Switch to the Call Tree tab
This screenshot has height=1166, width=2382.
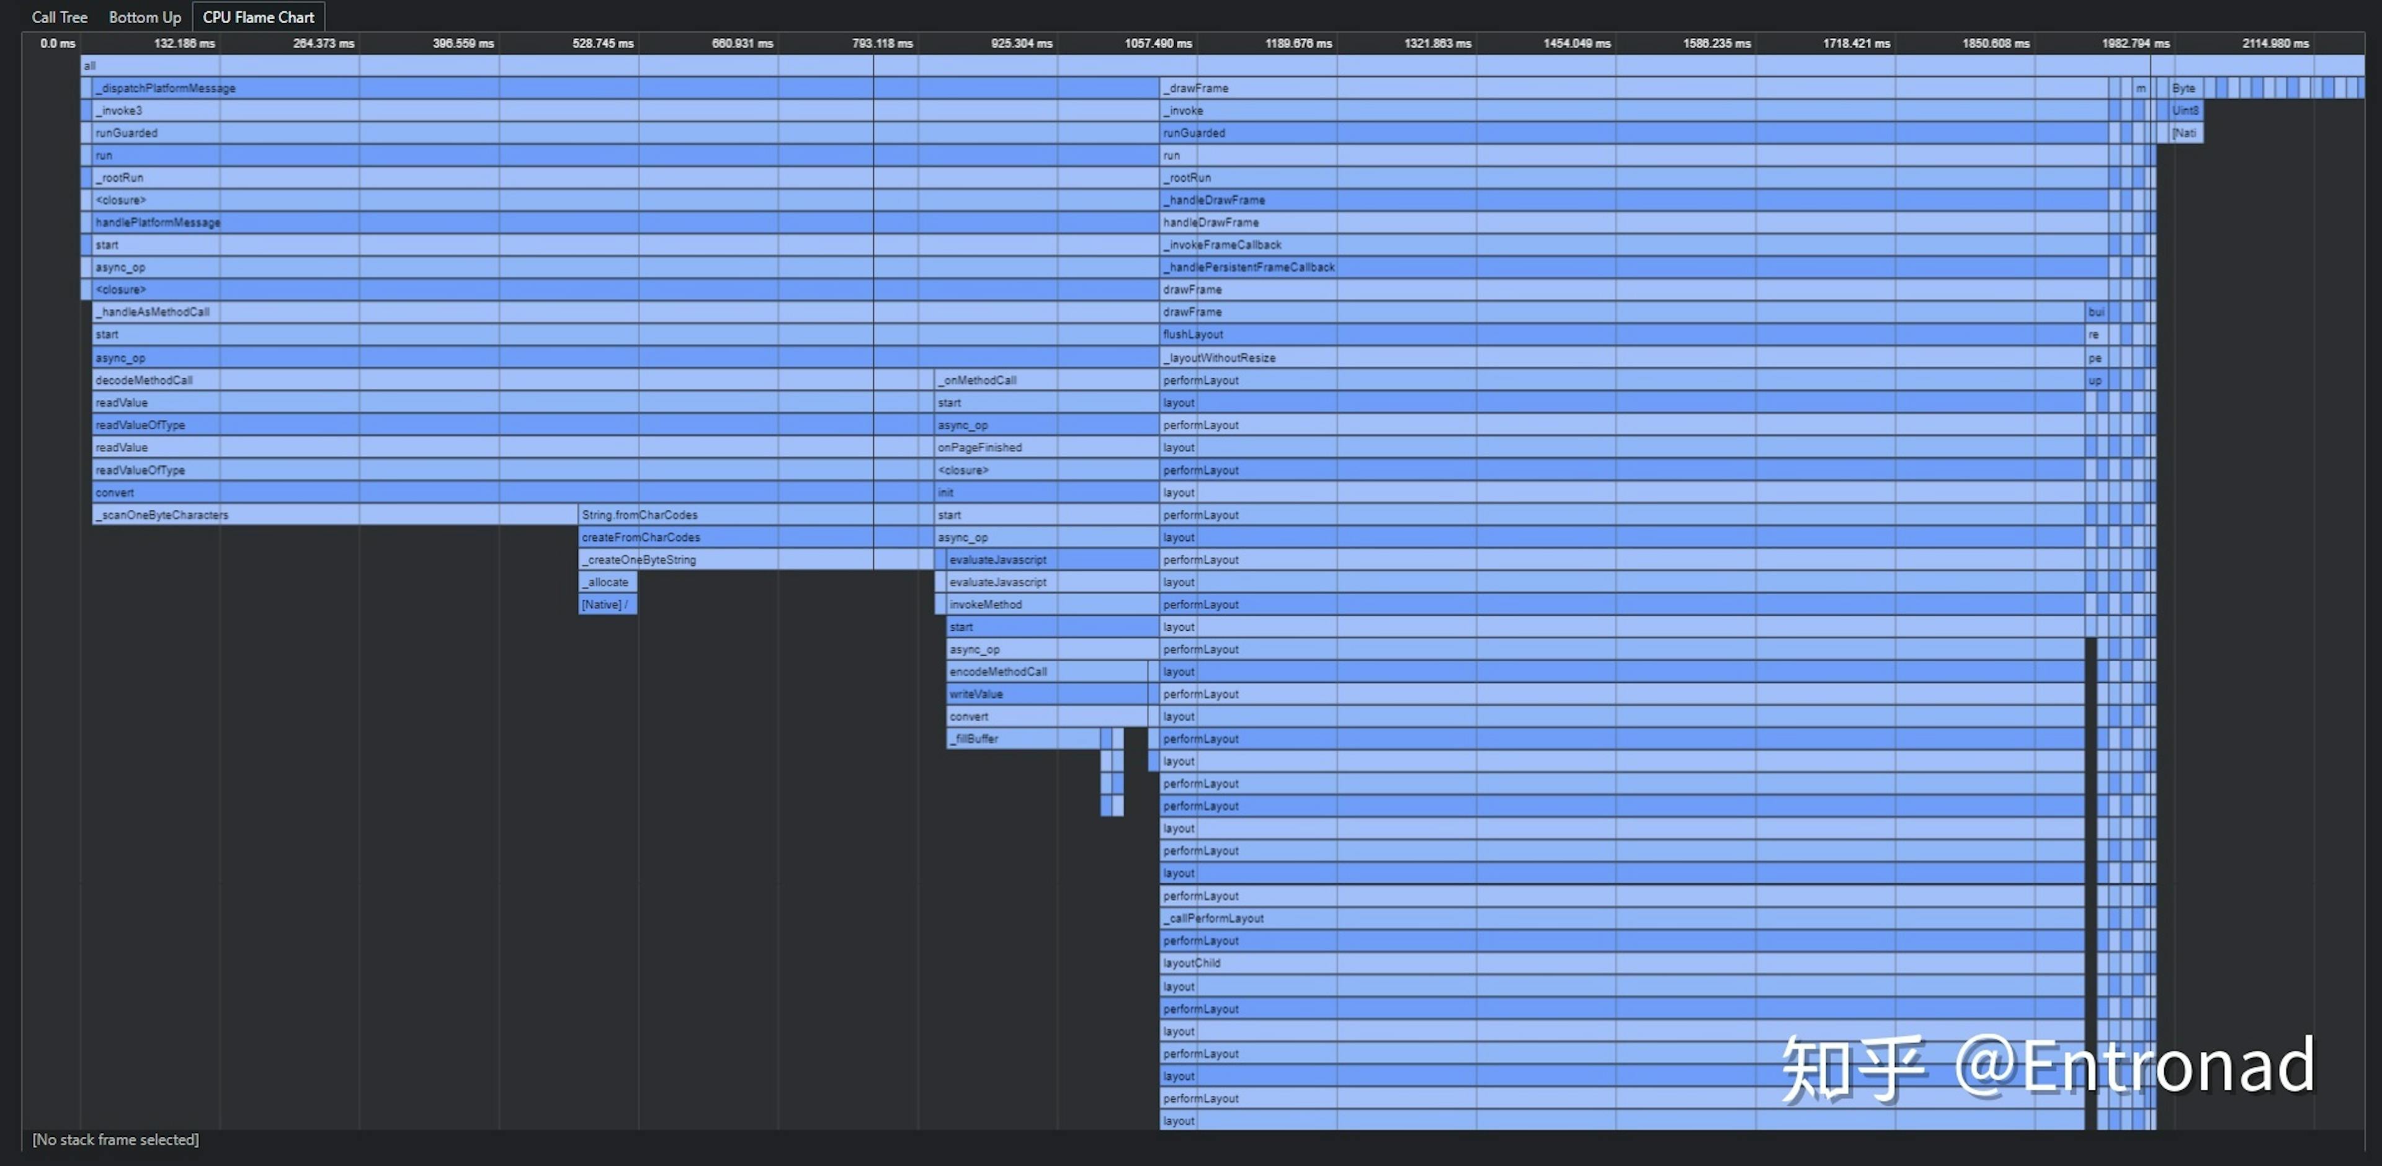59,17
